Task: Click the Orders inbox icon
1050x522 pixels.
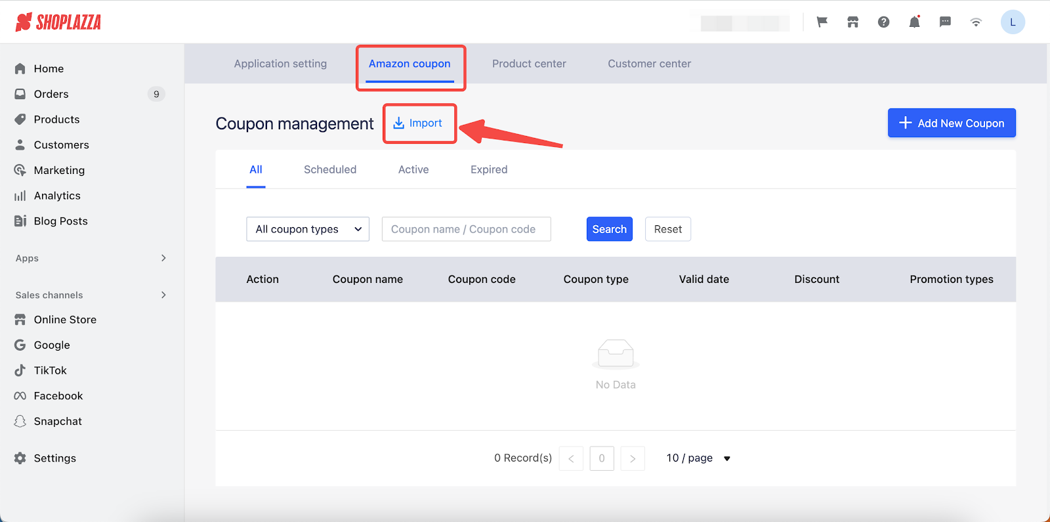Action: tap(20, 94)
